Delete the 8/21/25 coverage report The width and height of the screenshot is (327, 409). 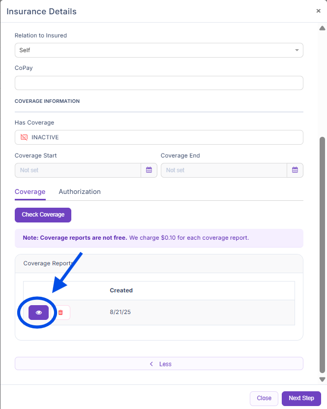(61, 313)
